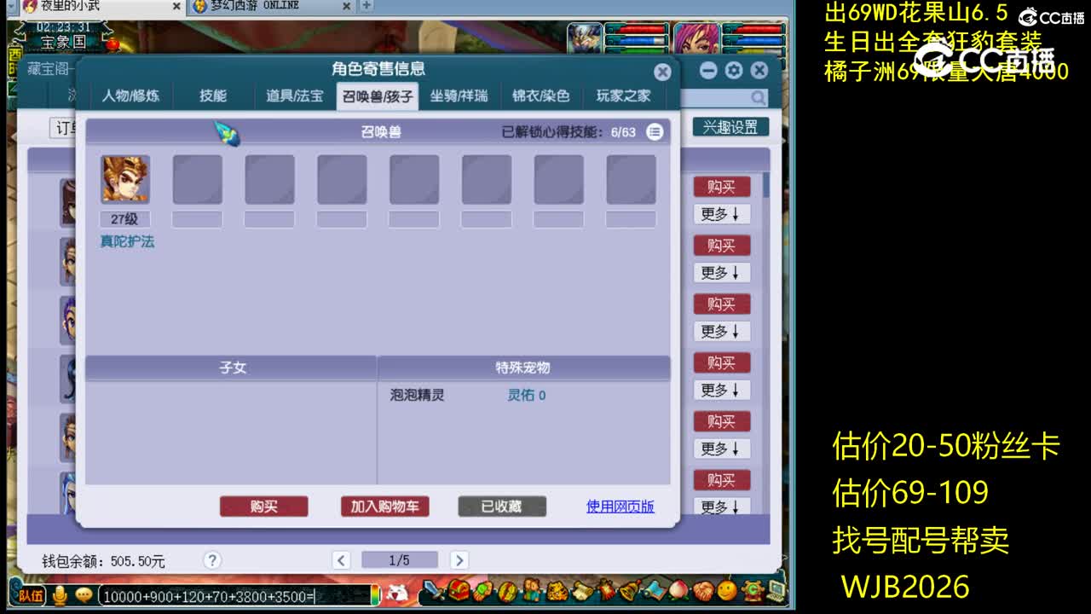This screenshot has width=1091, height=614.
Task: Expand the topmost 更多↓ dropdown in listing
Action: 721,214
